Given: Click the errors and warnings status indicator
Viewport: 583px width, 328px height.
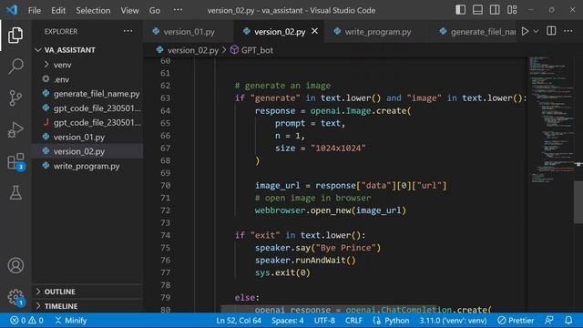Looking at the screenshot, I should tap(26, 320).
